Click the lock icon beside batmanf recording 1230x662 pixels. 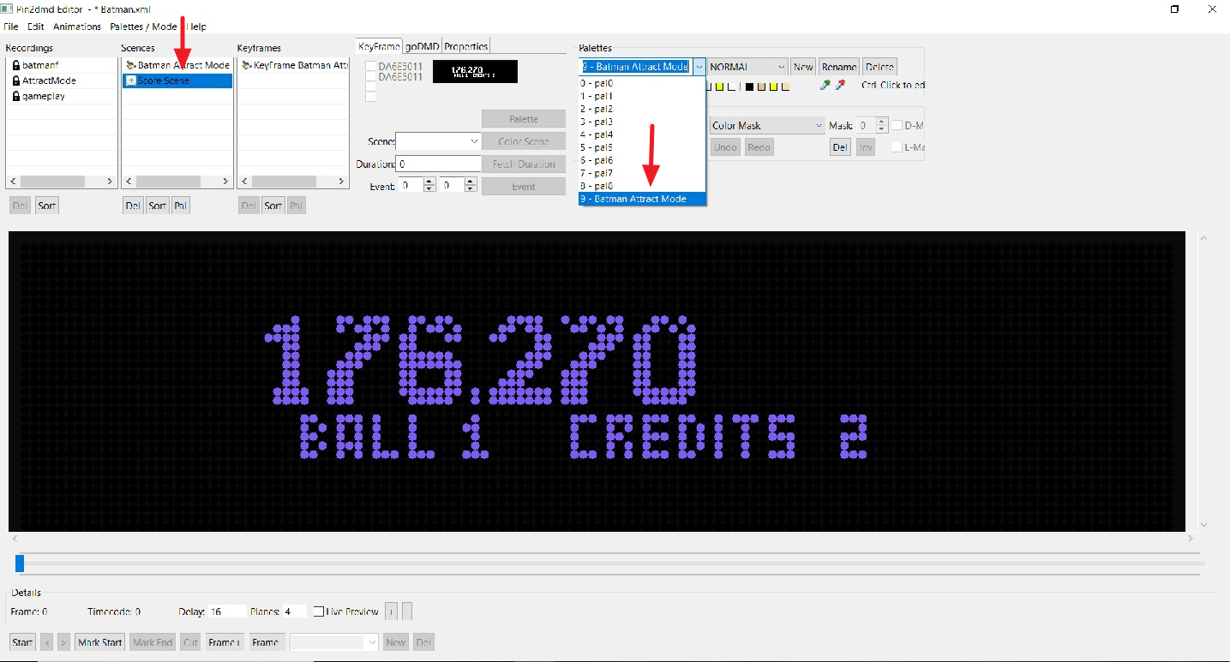click(15, 65)
